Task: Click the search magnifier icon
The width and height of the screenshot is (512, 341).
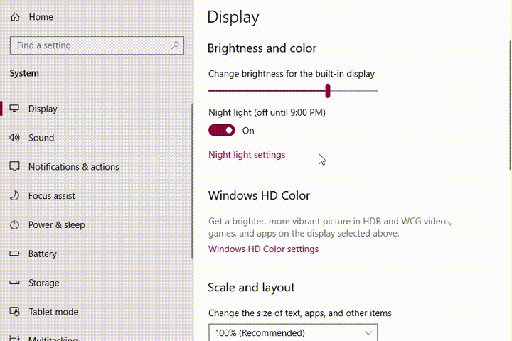Action: coord(175,45)
